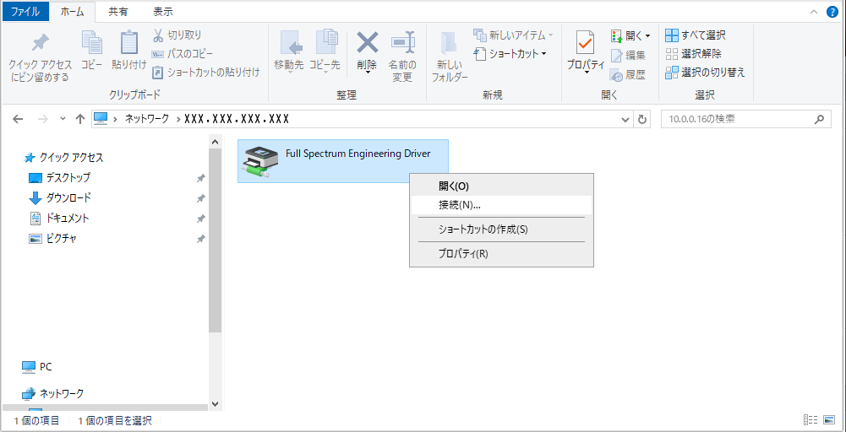Image resolution: width=846 pixels, height=432 pixels.
Task: Click Select all (すべて選択)
Action: pyautogui.click(x=696, y=35)
